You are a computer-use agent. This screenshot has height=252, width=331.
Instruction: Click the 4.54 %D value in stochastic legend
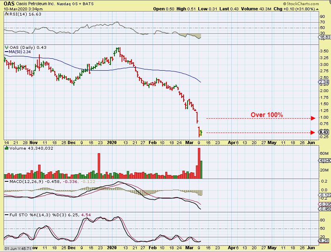pyautogui.click(x=86, y=215)
